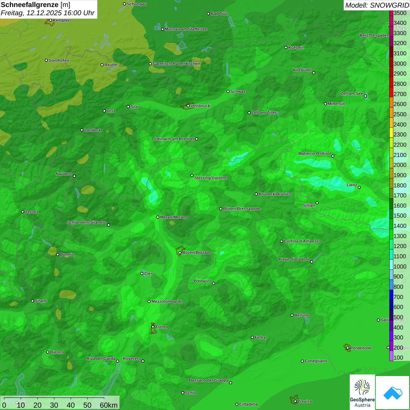410x410 pixels.
Task: Click the Feltre location dot
Action: coord(252,337)
